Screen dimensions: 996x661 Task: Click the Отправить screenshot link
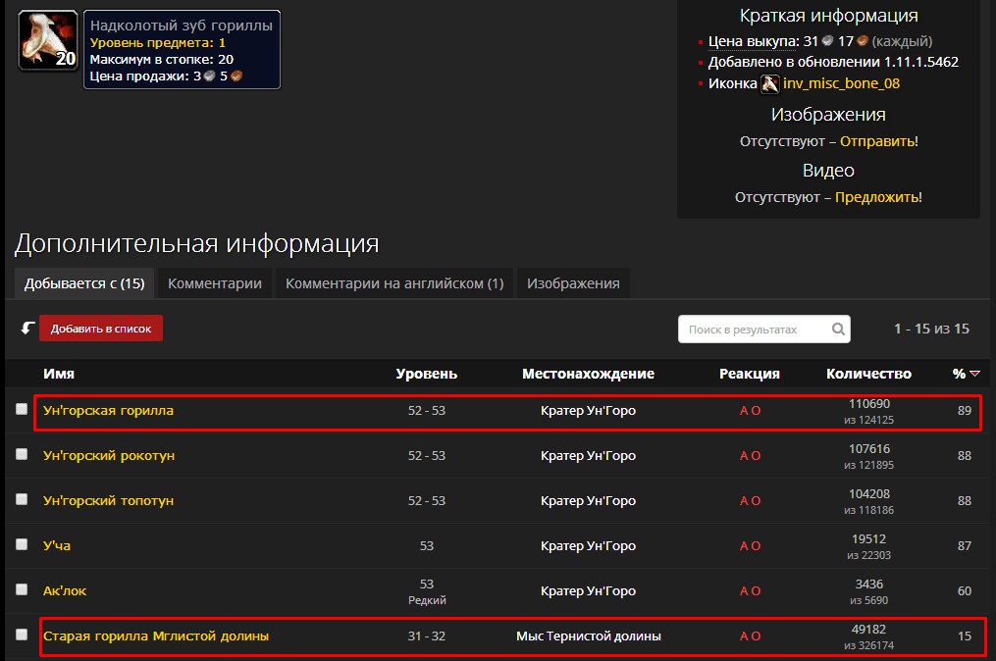point(878,141)
